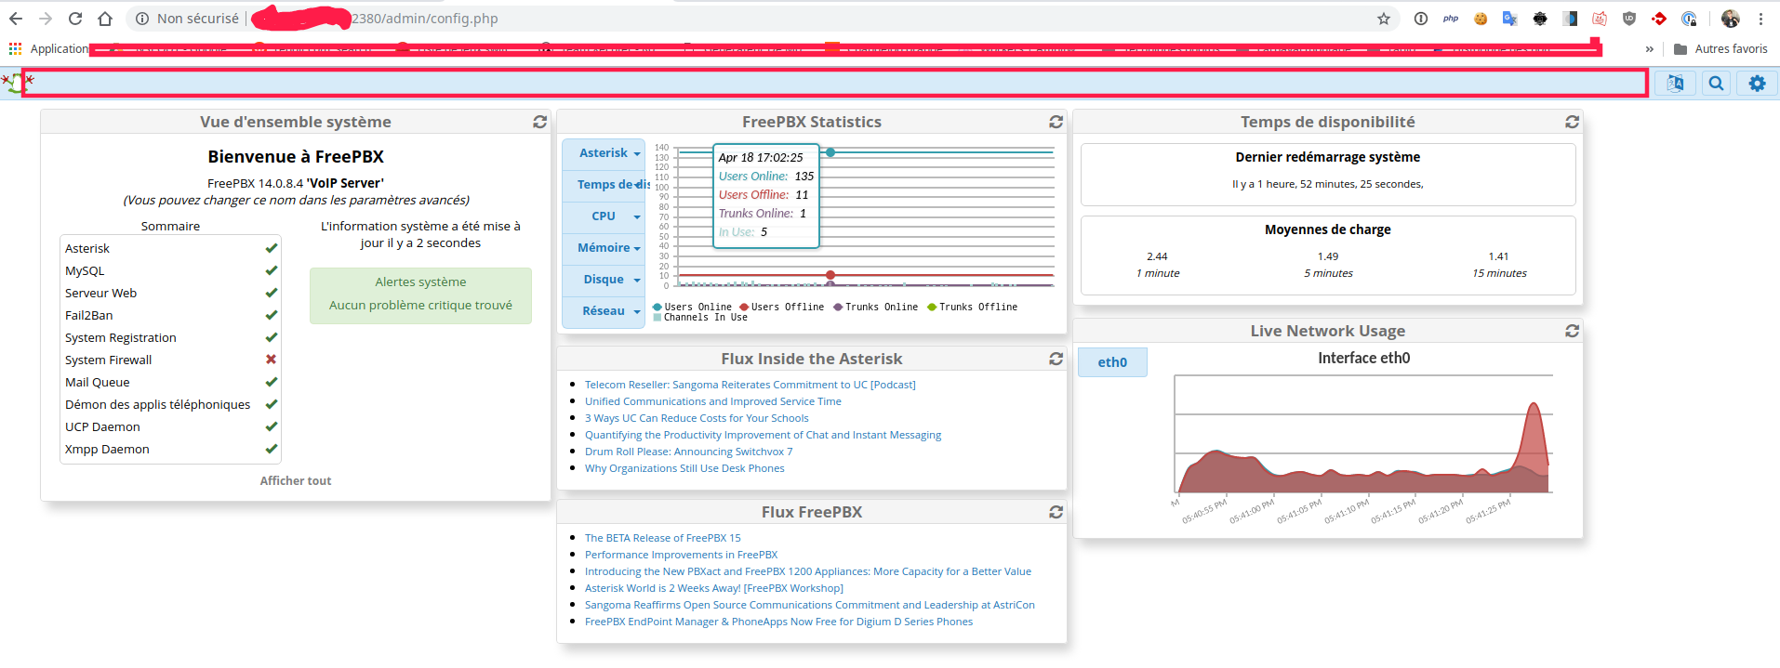Open the Asterisk World FreePBX Workshop link
The width and height of the screenshot is (1780, 668).
(713, 588)
